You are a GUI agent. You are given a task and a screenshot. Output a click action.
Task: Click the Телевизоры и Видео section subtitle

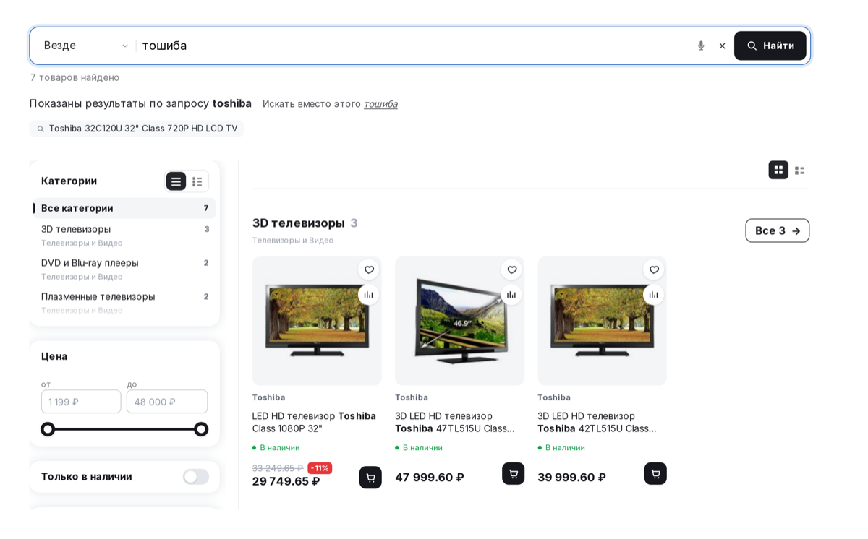pyautogui.click(x=293, y=241)
